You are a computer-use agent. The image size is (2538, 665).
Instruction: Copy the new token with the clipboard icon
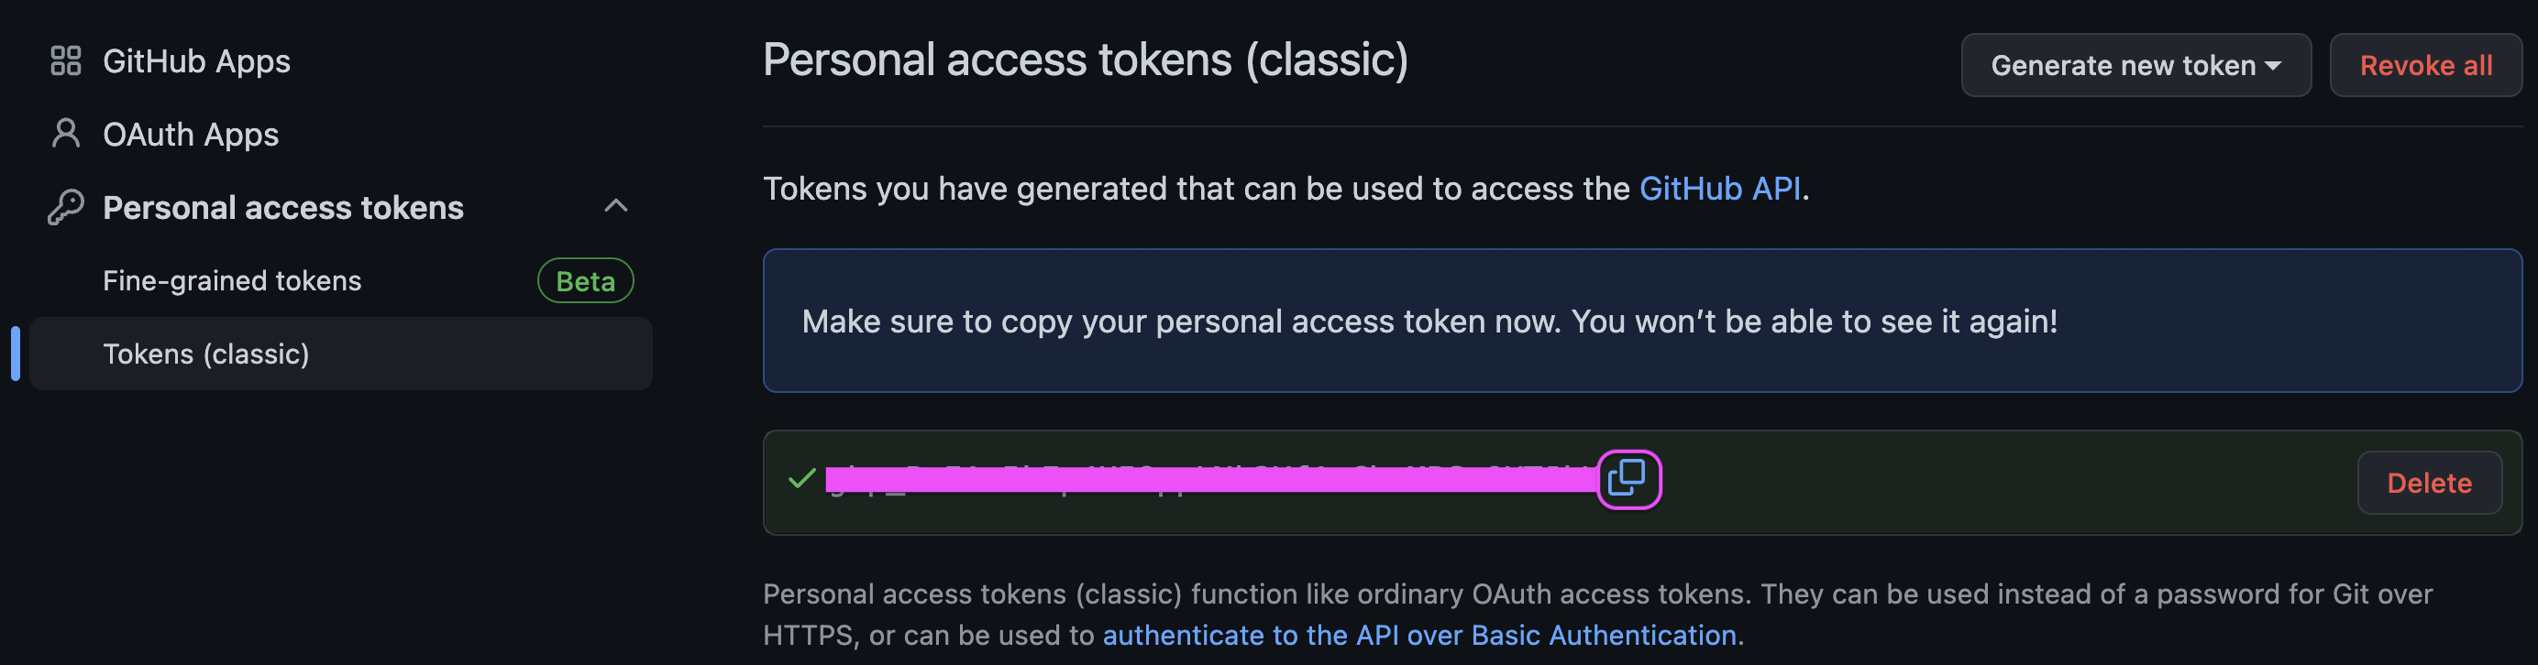click(1628, 479)
